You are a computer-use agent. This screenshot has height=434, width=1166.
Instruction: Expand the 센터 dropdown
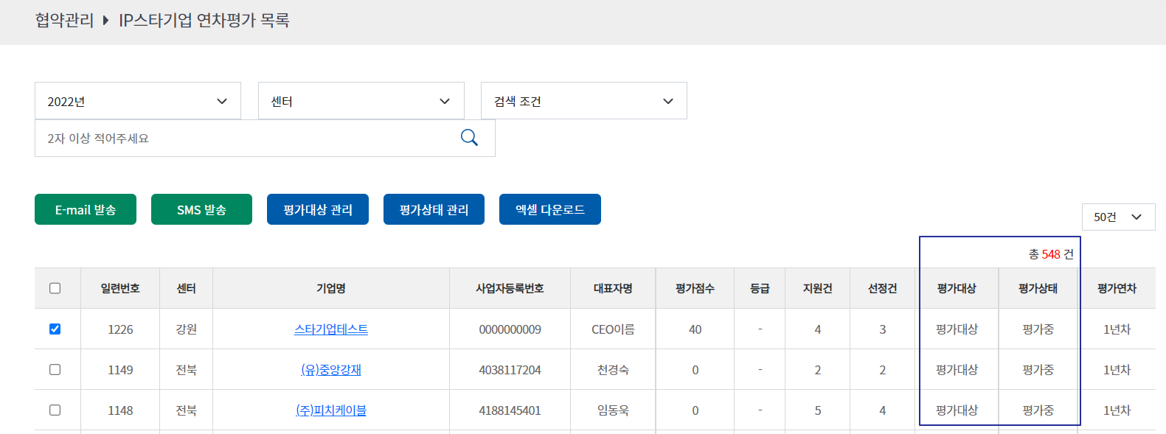tap(361, 101)
